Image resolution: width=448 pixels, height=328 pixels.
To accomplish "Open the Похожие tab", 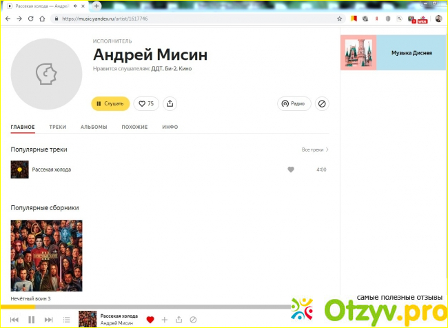I will [134, 127].
